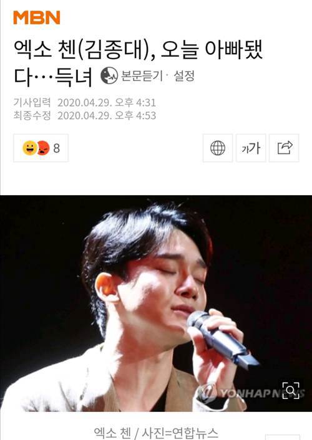This screenshot has height=440, width=312.
Task: Open the reaction count 8 box
Action: tap(41, 148)
